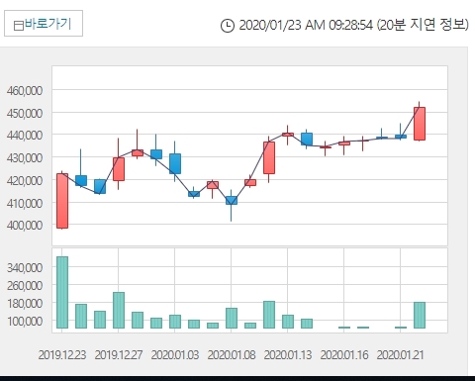Click the 2020.01.21 date label
The image size is (475, 381).
pos(400,355)
